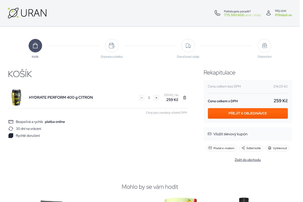Click the Košík step label

click(x=35, y=57)
